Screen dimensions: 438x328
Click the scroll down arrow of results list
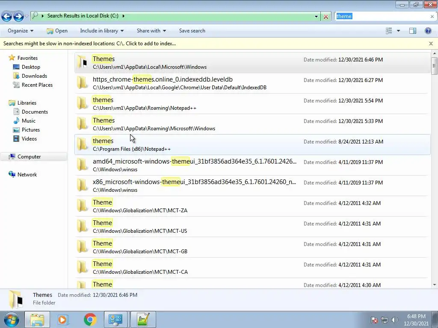(435, 285)
